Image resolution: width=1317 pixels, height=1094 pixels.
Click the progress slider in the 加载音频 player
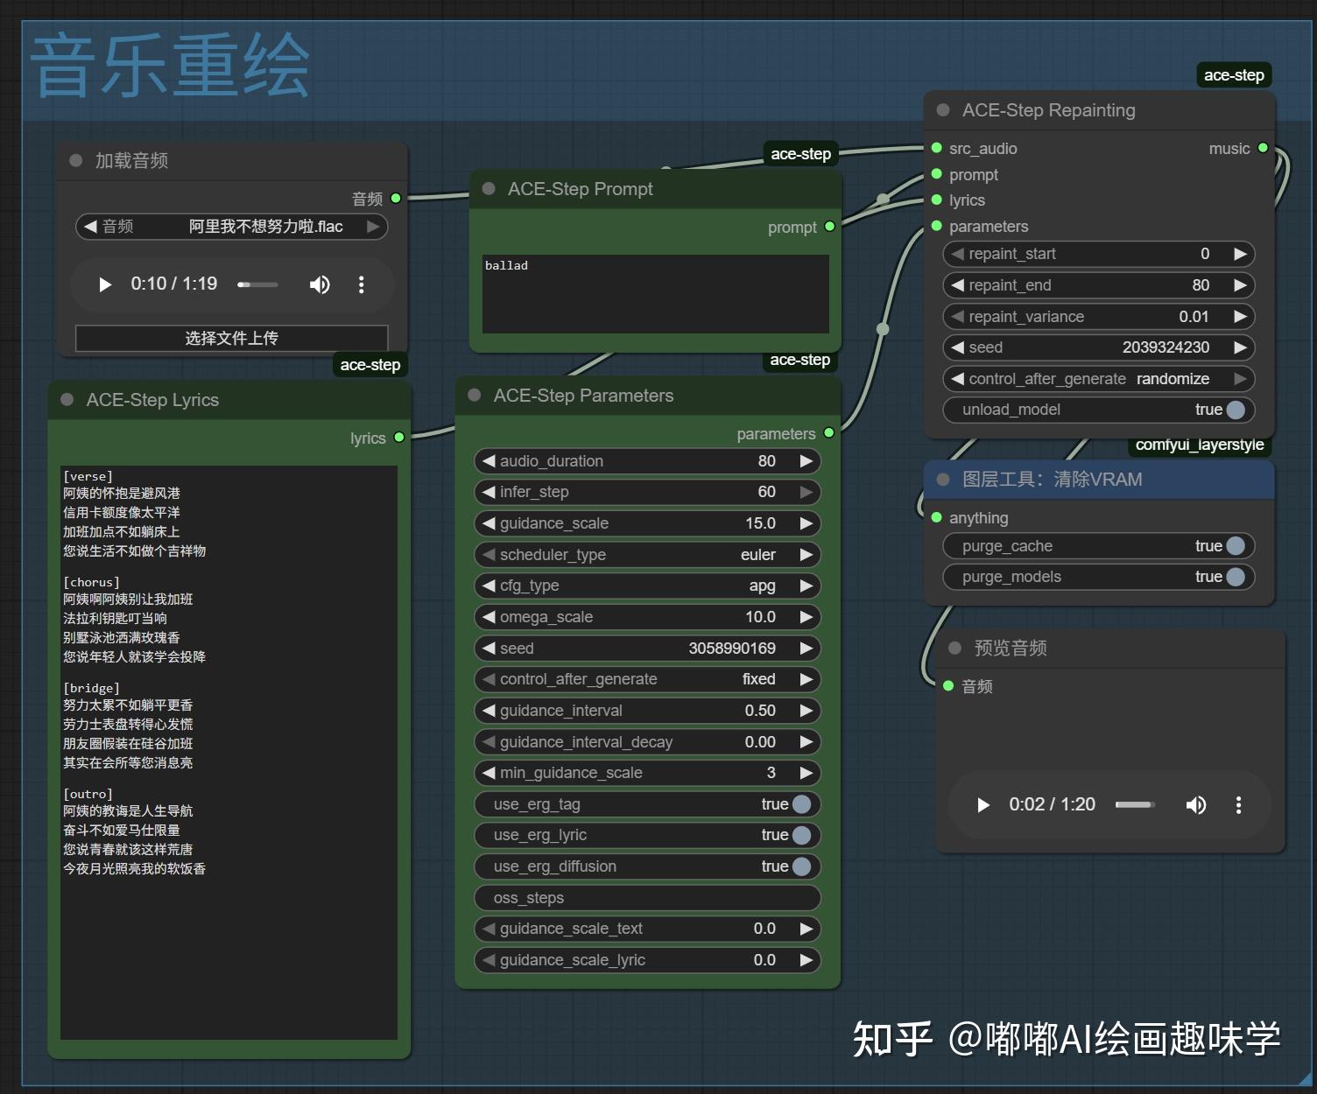pyautogui.click(x=257, y=284)
